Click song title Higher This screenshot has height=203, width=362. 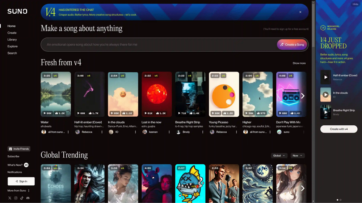[x=247, y=122]
